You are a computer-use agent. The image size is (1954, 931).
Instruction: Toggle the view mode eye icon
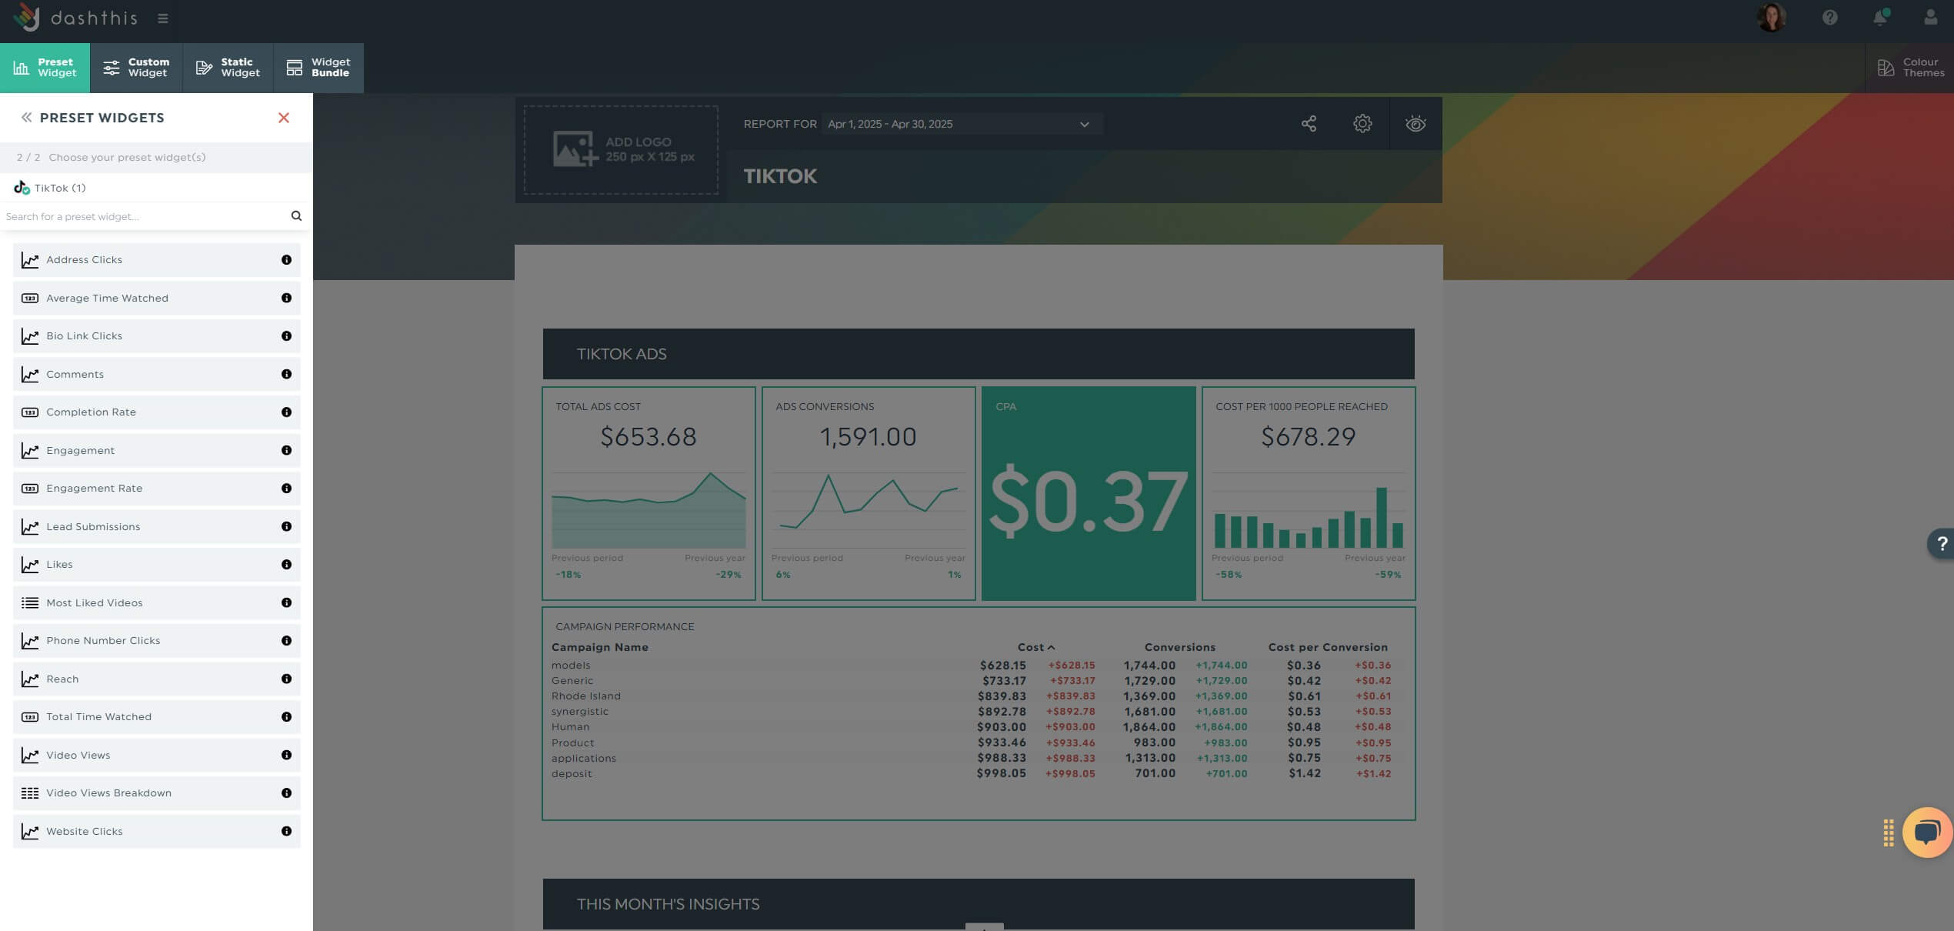click(x=1415, y=124)
